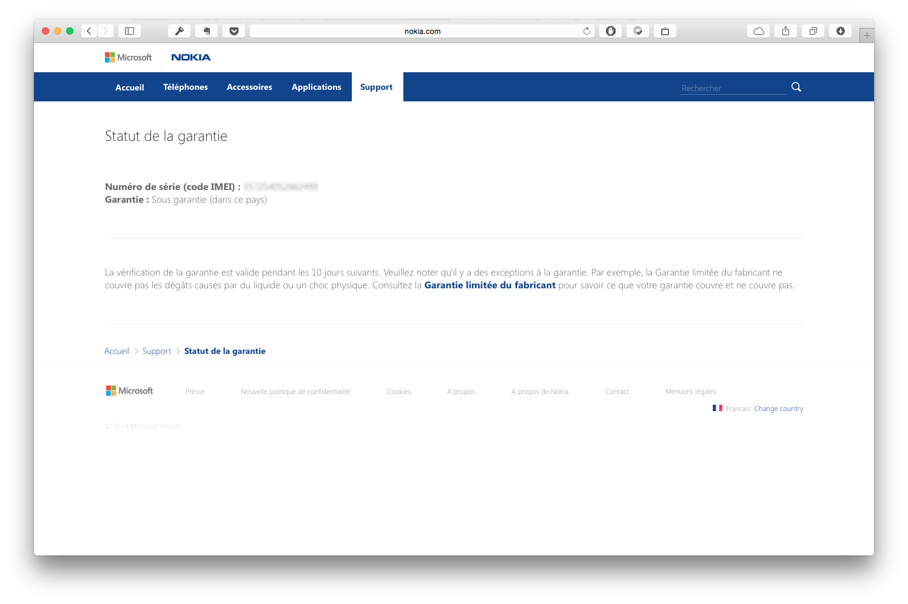This screenshot has width=908, height=604.
Task: Click the nokia.com address bar
Action: 422,31
